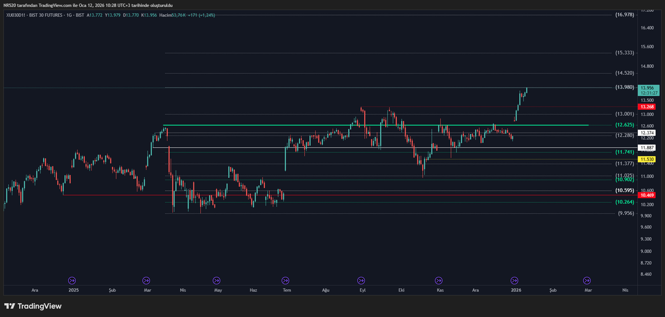Click the green (11.741) level label
The width and height of the screenshot is (665, 317).
click(x=625, y=152)
